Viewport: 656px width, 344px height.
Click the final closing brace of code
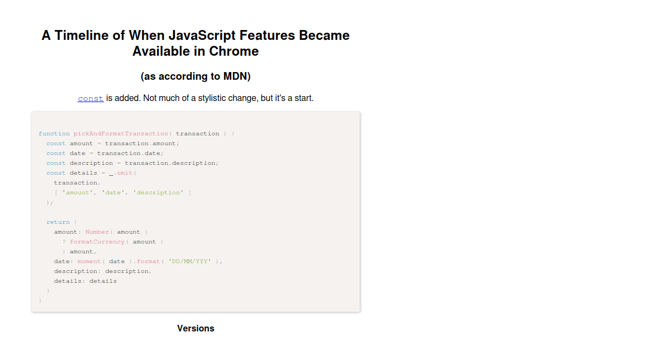click(40, 301)
